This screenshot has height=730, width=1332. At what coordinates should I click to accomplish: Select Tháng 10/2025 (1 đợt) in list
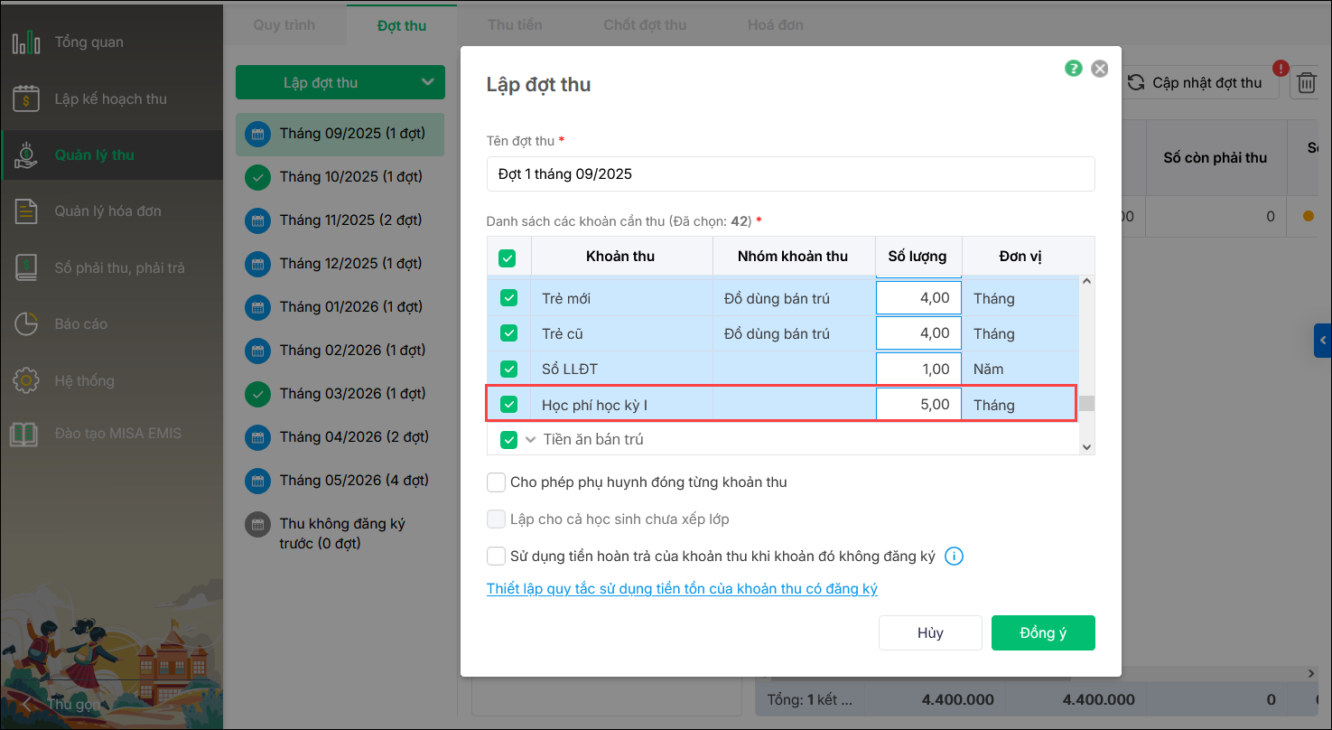pyautogui.click(x=340, y=177)
